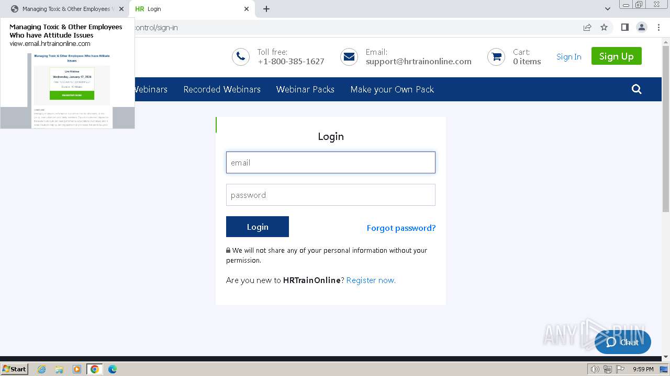Focus the password input field
670x376 pixels.
click(x=331, y=195)
